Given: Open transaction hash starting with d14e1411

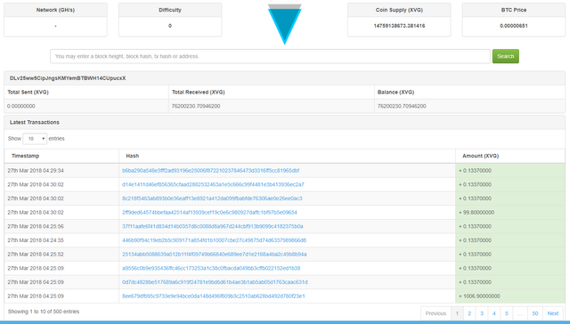Looking at the screenshot, I should (213, 184).
